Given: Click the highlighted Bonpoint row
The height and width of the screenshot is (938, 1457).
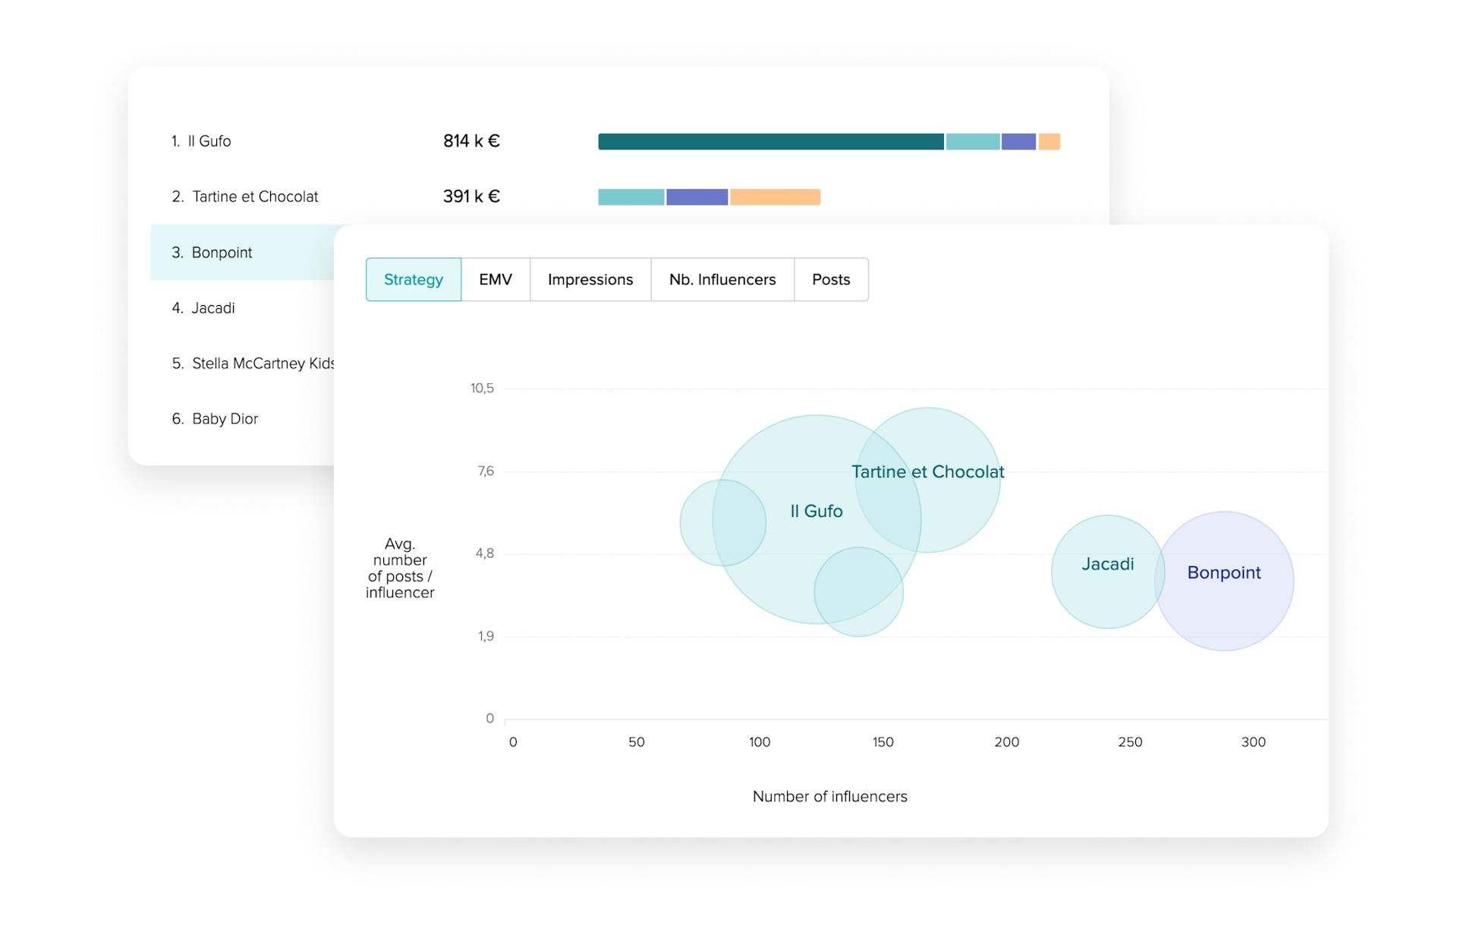Looking at the screenshot, I should coord(221,253).
